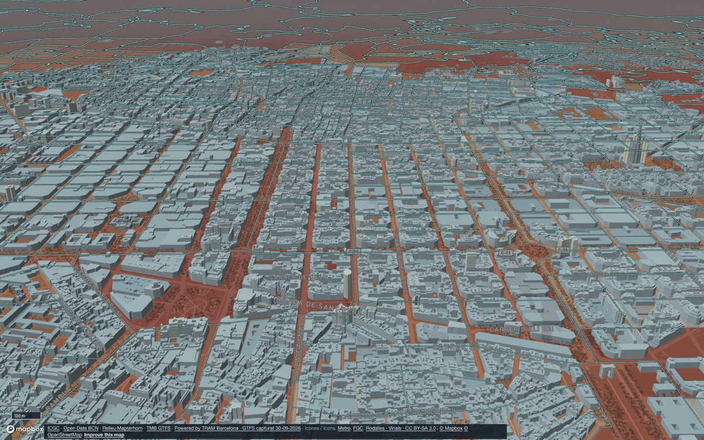This screenshot has height=440, width=704.
Task: Open the ICGC attribution link
Action: (53, 428)
